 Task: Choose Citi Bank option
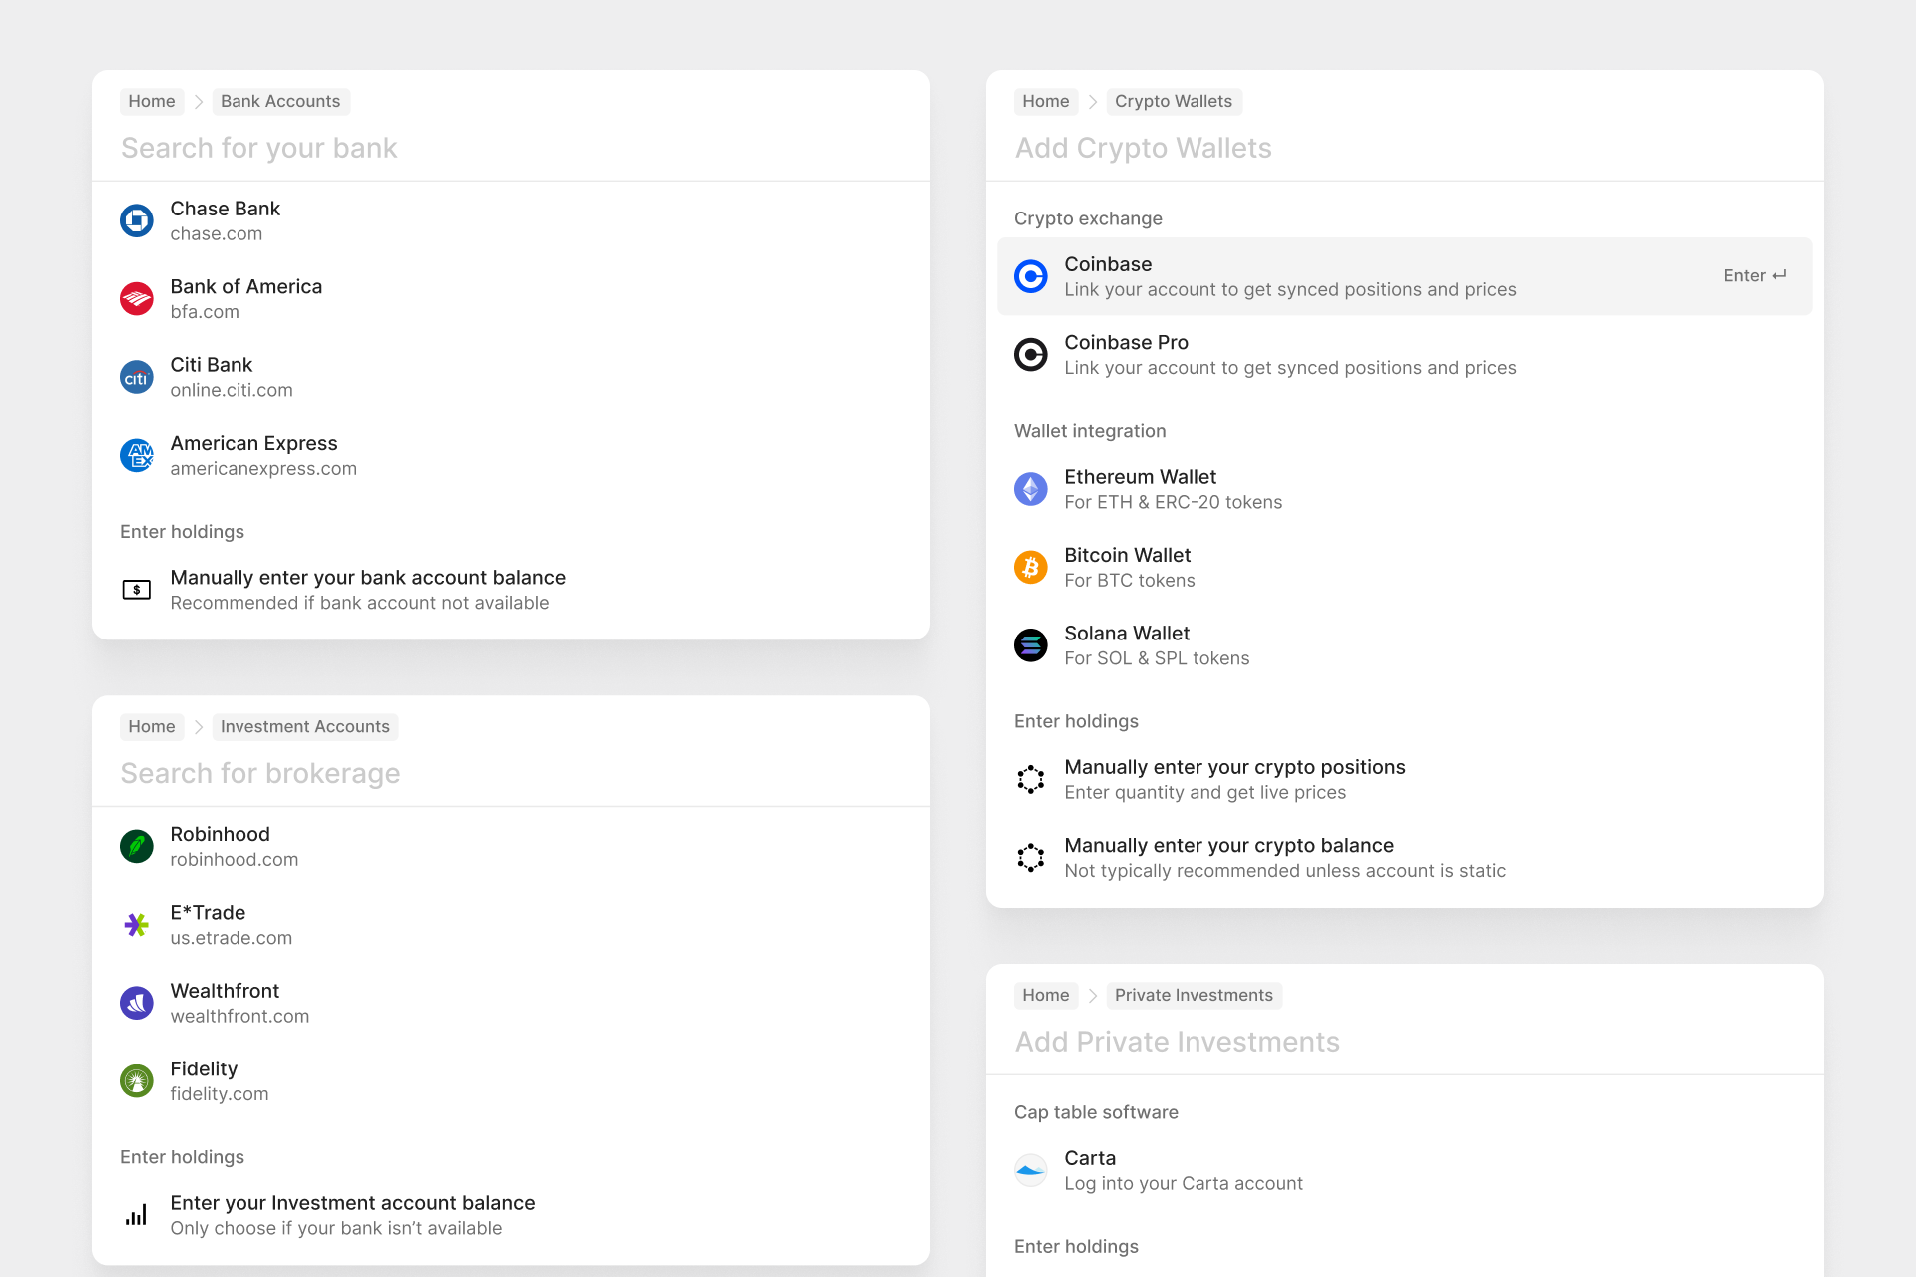coord(511,377)
